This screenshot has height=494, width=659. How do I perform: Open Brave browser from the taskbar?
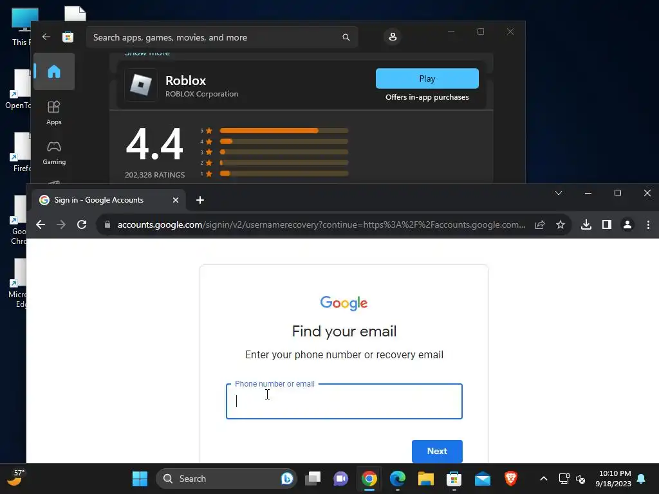[x=510, y=479]
